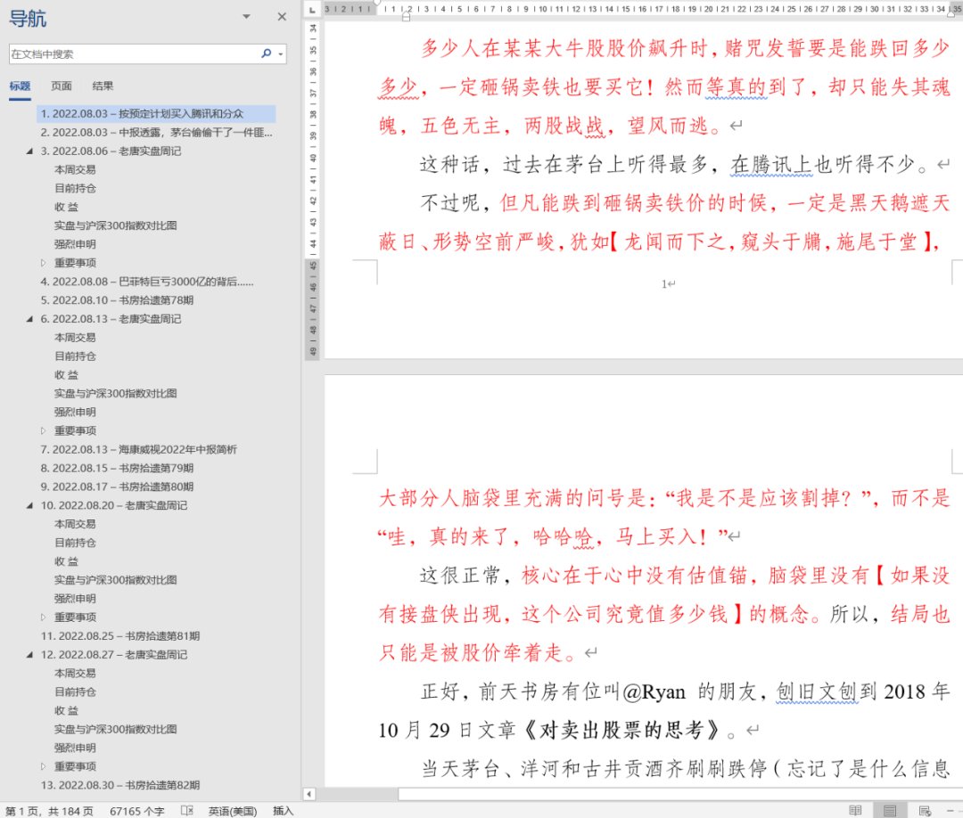Expand 重要事项 under heading 10 (2022.08.20)

[x=43, y=618]
